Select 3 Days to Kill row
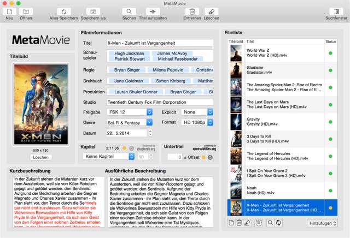 point(282,139)
